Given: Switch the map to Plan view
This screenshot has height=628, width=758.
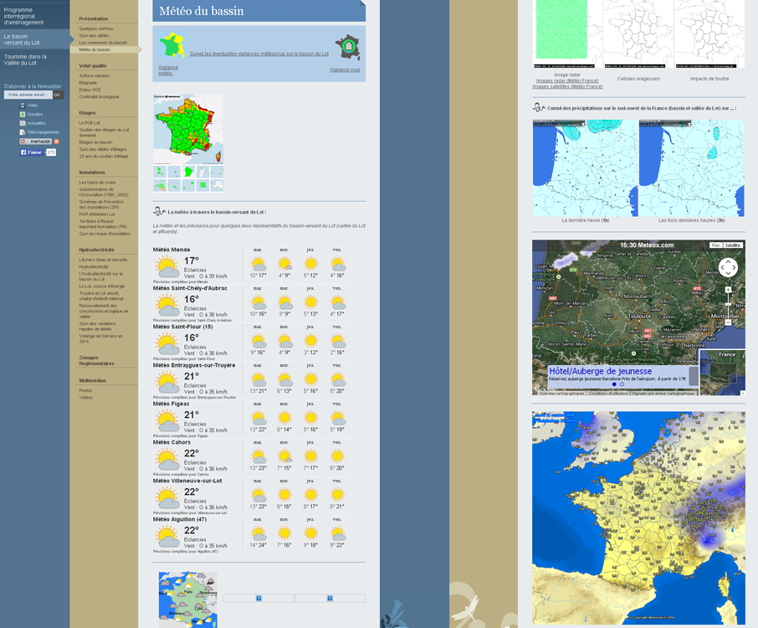Looking at the screenshot, I should tap(715, 245).
